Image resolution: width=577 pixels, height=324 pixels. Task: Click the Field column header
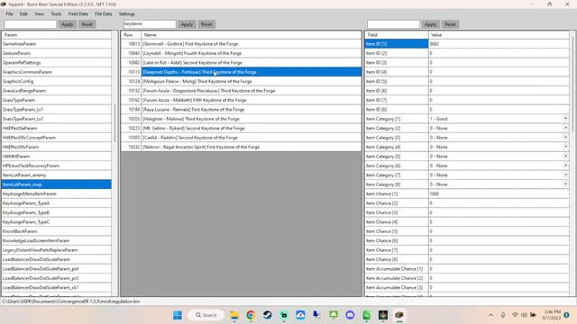pos(397,34)
